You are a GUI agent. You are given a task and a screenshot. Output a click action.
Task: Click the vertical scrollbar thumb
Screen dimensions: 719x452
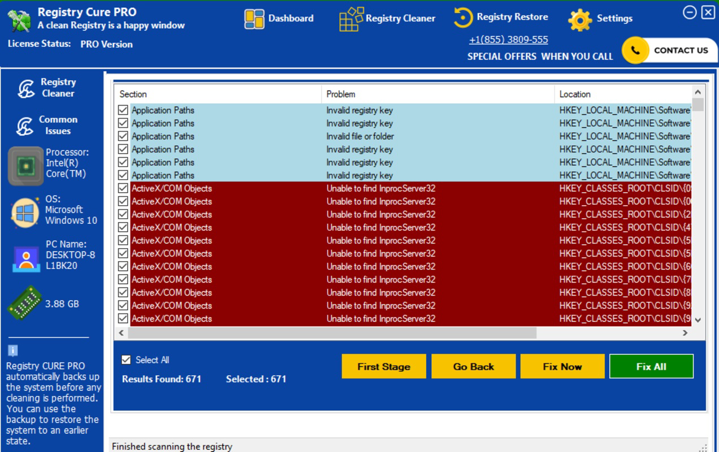click(x=698, y=105)
